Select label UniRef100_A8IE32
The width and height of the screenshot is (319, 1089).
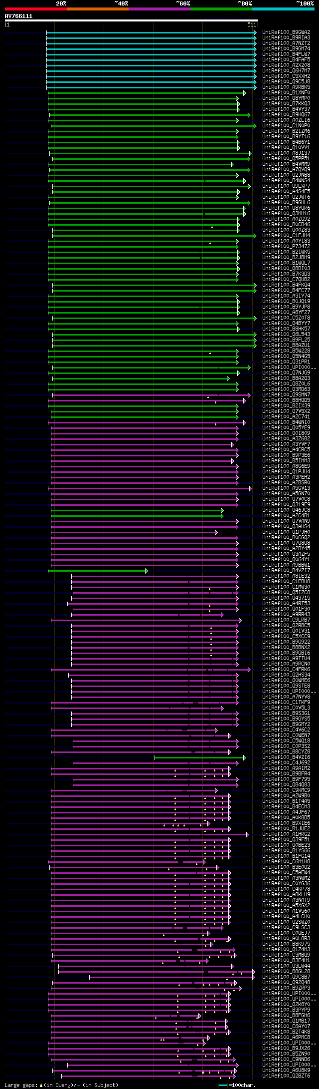pyautogui.click(x=286, y=576)
